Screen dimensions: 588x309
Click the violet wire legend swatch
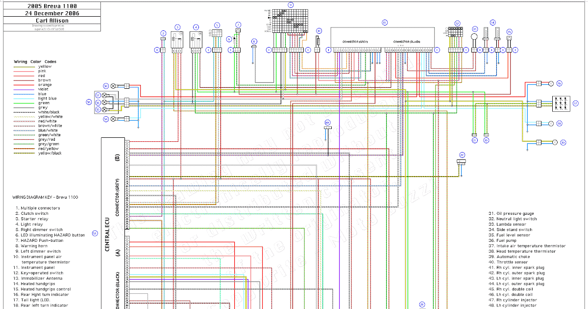[24, 89]
